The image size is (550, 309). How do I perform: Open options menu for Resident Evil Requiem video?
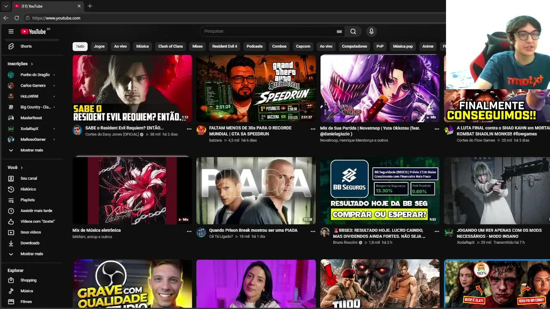(x=189, y=129)
